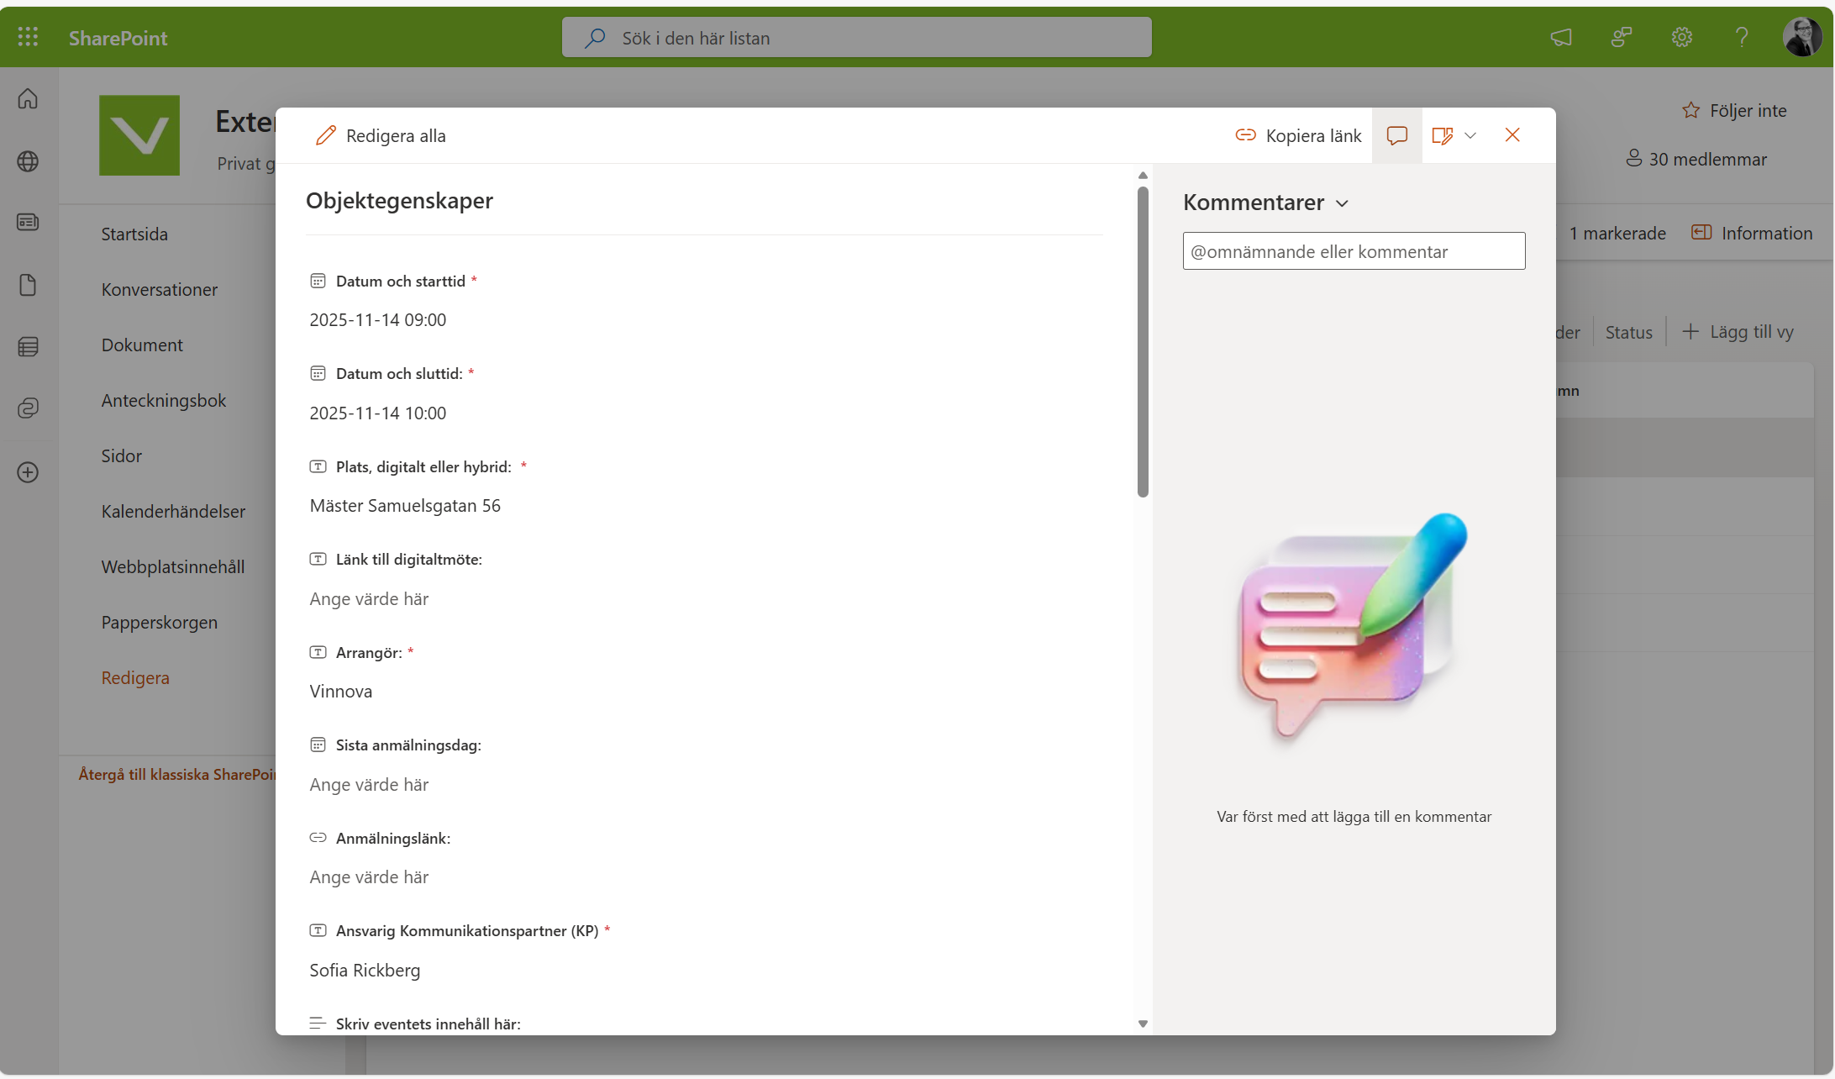Click the megaphone announcements icon in header
This screenshot has height=1079, width=1835.
pos(1560,37)
